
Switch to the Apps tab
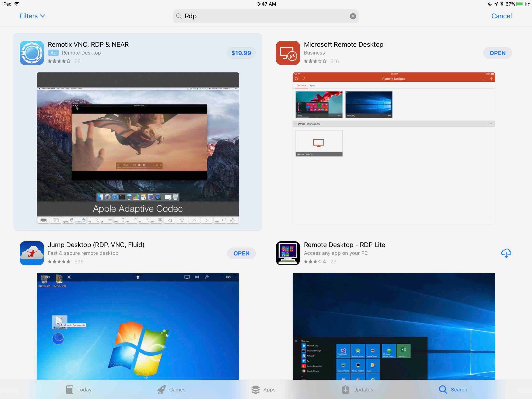point(263,389)
